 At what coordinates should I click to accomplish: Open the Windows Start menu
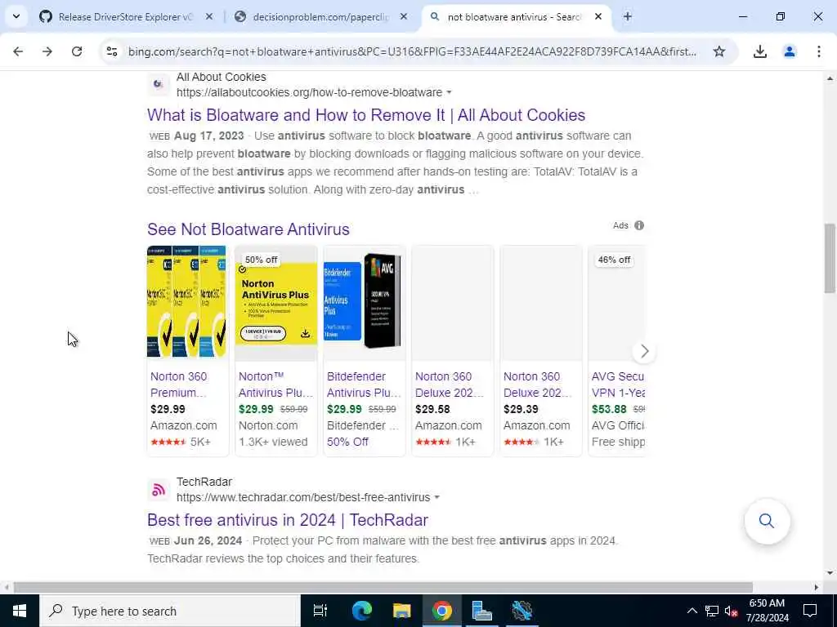point(20,611)
